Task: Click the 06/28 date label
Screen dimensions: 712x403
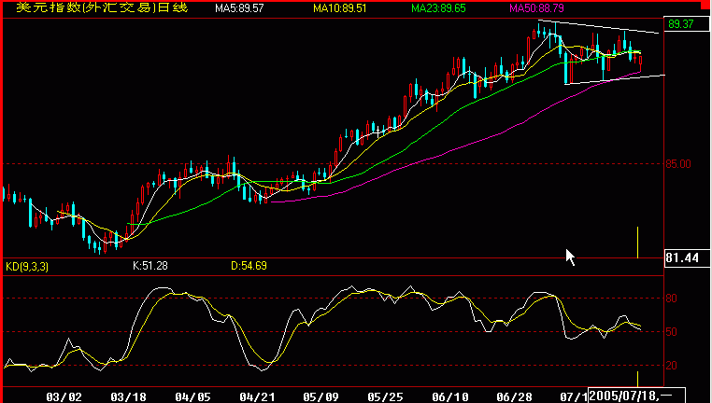Action: point(515,397)
